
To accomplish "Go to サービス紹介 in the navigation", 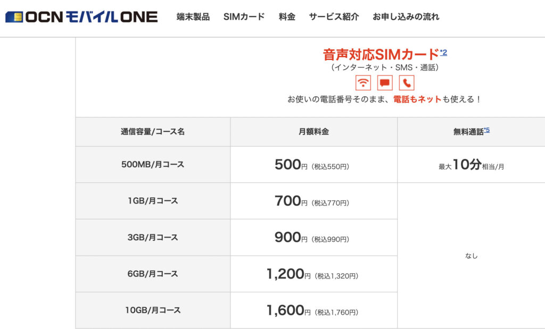I will (x=334, y=16).
